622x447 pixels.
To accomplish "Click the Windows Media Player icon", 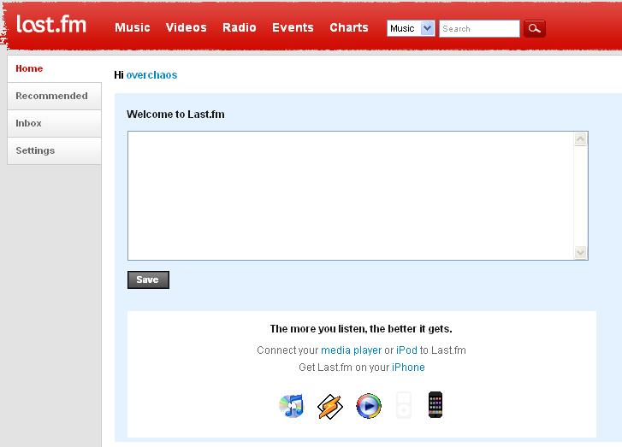I will (x=369, y=406).
